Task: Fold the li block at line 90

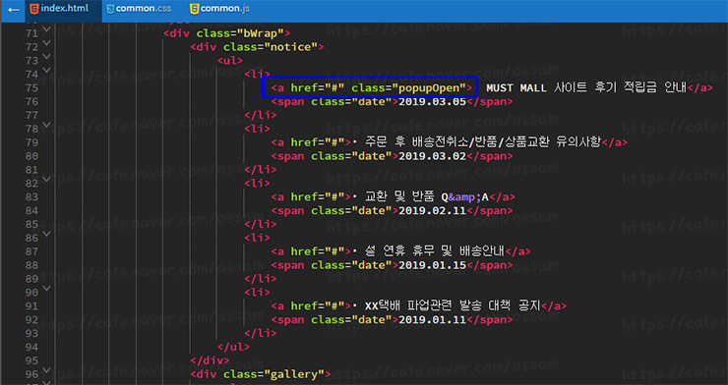Action: coord(46,288)
